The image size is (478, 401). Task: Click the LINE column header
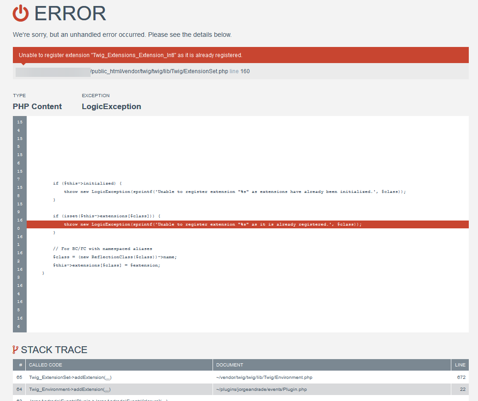460,365
